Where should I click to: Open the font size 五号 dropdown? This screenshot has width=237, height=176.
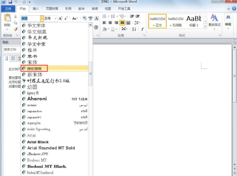point(55,19)
